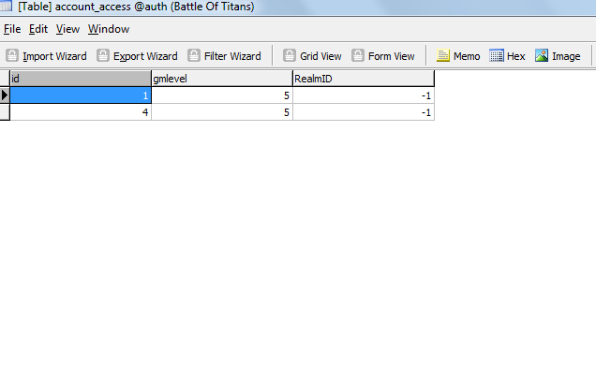Screen dimensions: 596x365
Task: Click the Import Wizard icon
Action: 12,55
